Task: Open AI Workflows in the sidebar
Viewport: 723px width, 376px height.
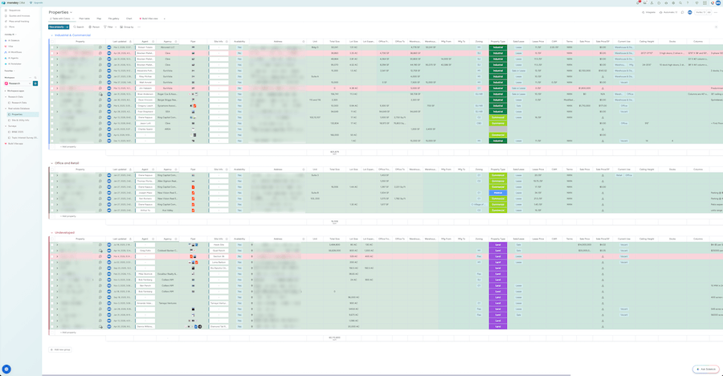Action: (14, 52)
